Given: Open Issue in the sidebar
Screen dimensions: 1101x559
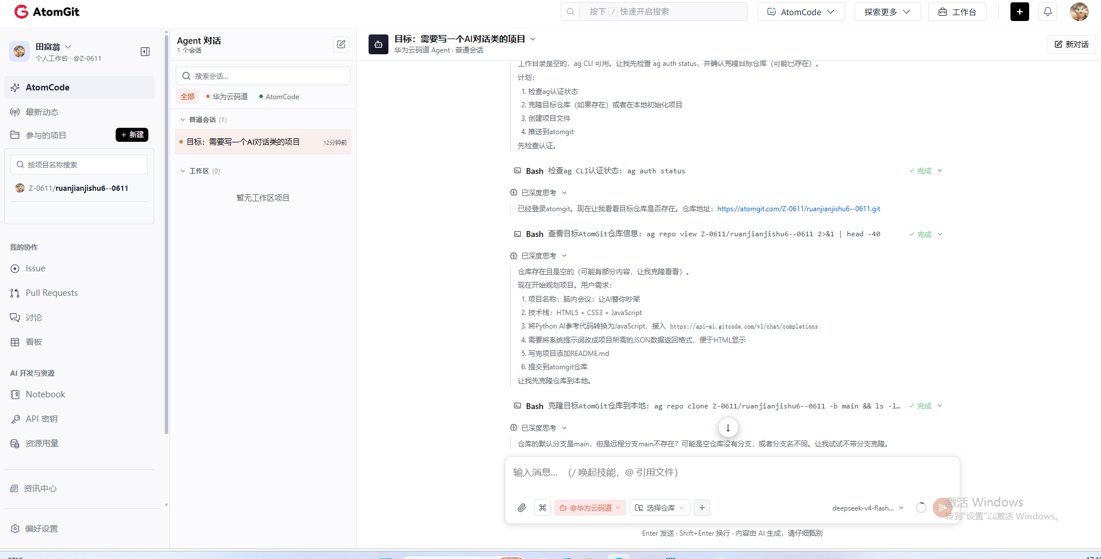Looking at the screenshot, I should [x=79, y=268].
